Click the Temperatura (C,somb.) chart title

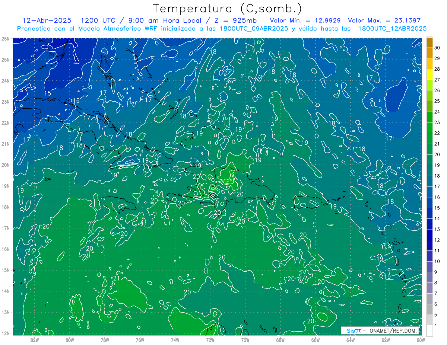pyautogui.click(x=228, y=9)
